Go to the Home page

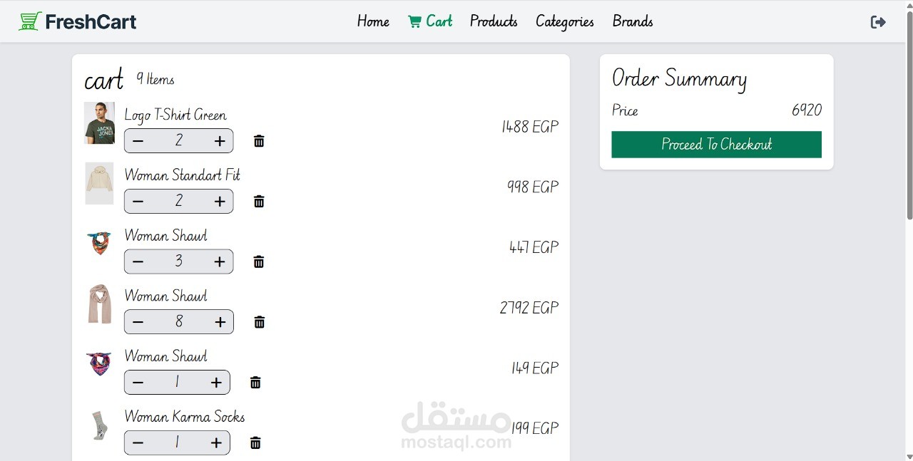click(x=373, y=21)
